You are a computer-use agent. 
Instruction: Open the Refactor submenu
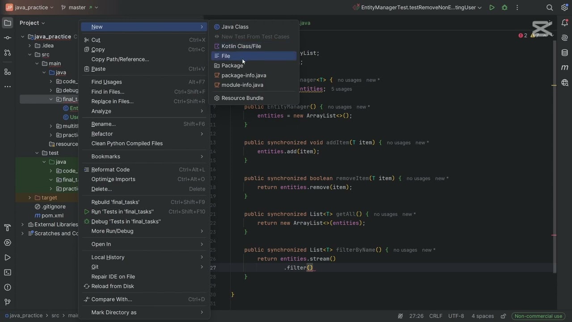point(144,134)
